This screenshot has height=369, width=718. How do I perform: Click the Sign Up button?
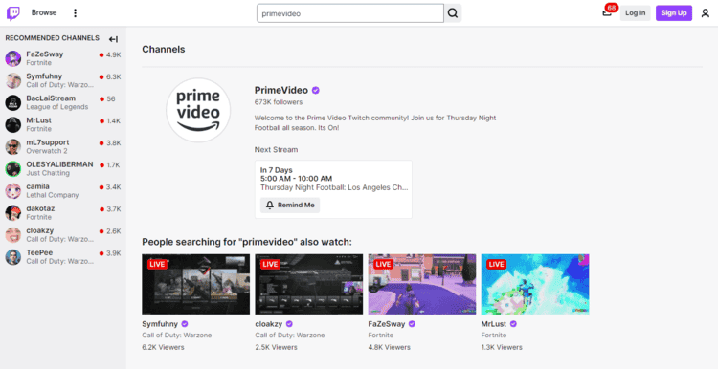point(674,13)
